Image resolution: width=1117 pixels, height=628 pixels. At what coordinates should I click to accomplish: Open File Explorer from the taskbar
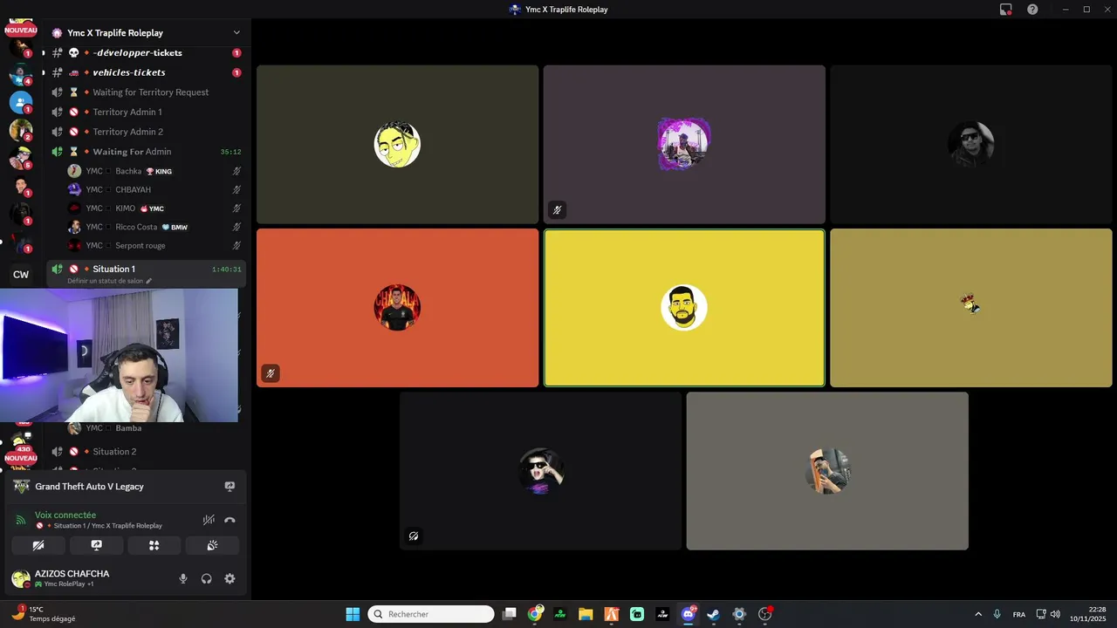(x=586, y=614)
